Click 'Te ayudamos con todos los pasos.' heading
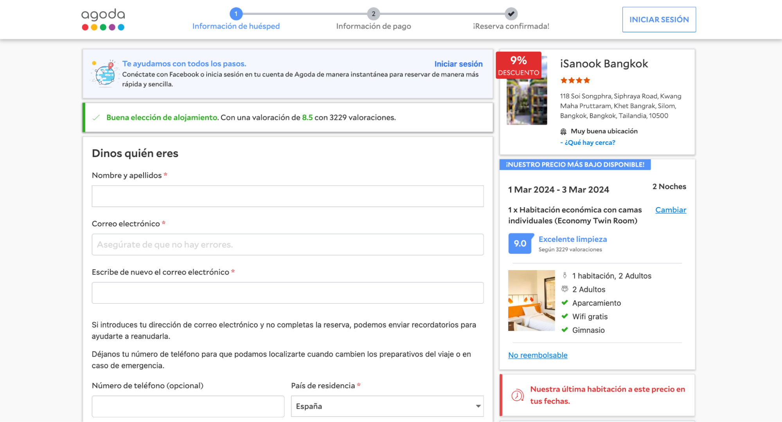This screenshot has width=782, height=422. coord(184,64)
